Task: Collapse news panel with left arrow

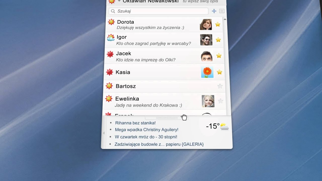Action: 104,133
